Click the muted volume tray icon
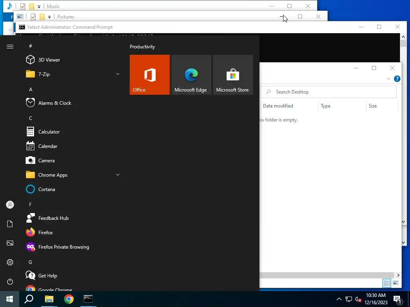Viewport: 410px width, 307px height. tap(358, 299)
